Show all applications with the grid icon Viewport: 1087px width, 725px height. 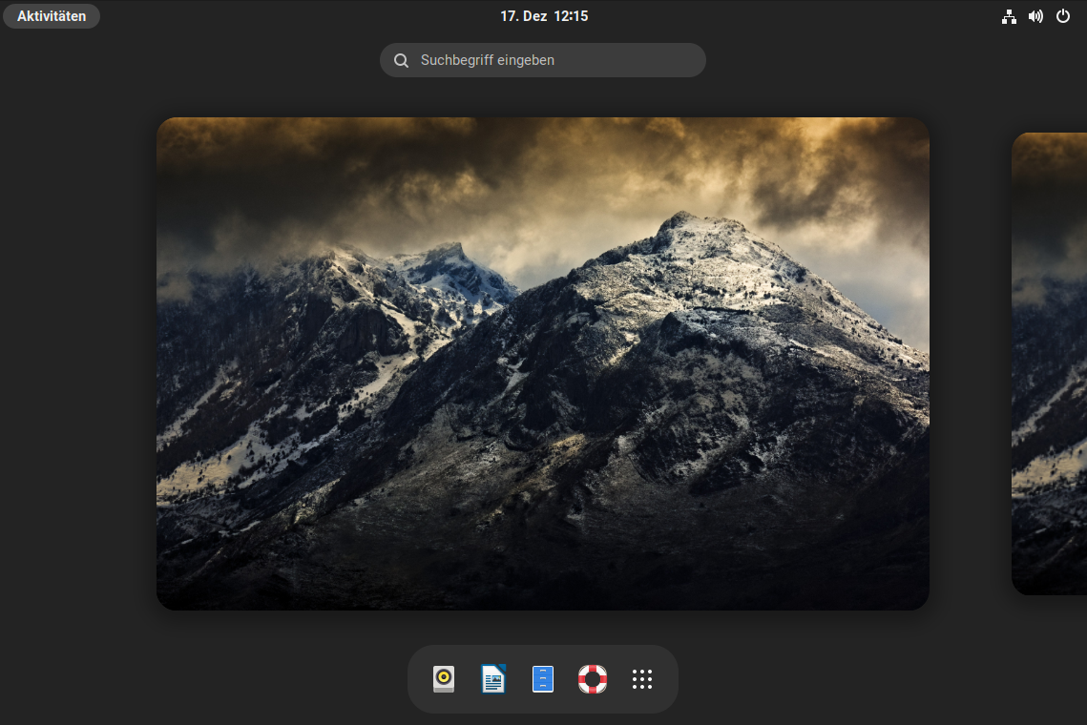pos(641,679)
